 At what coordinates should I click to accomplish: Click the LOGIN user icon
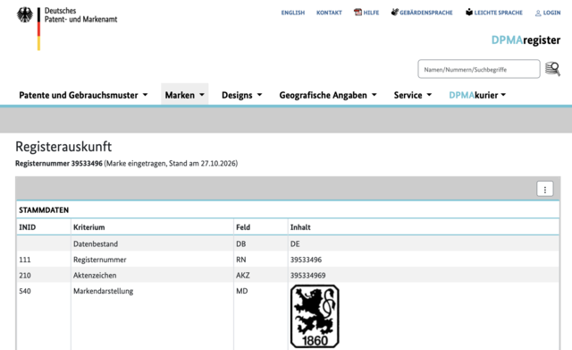(538, 13)
